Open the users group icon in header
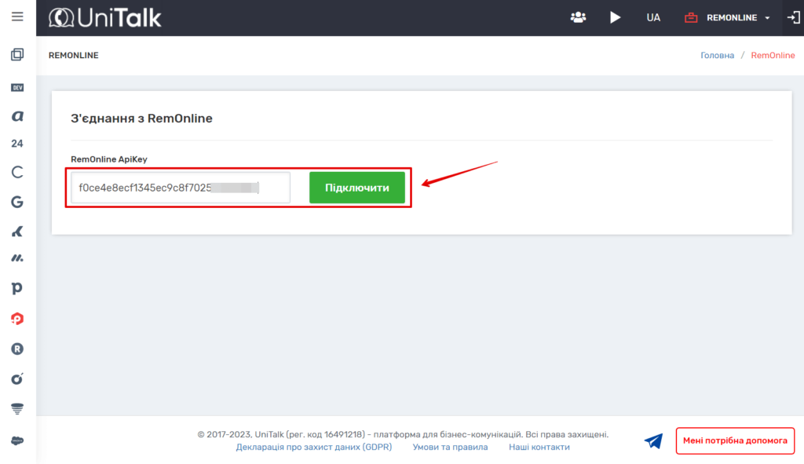804x464 pixels. coord(578,17)
